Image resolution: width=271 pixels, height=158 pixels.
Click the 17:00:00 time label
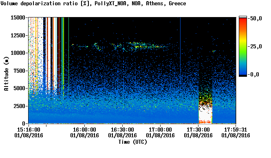(x=160, y=130)
